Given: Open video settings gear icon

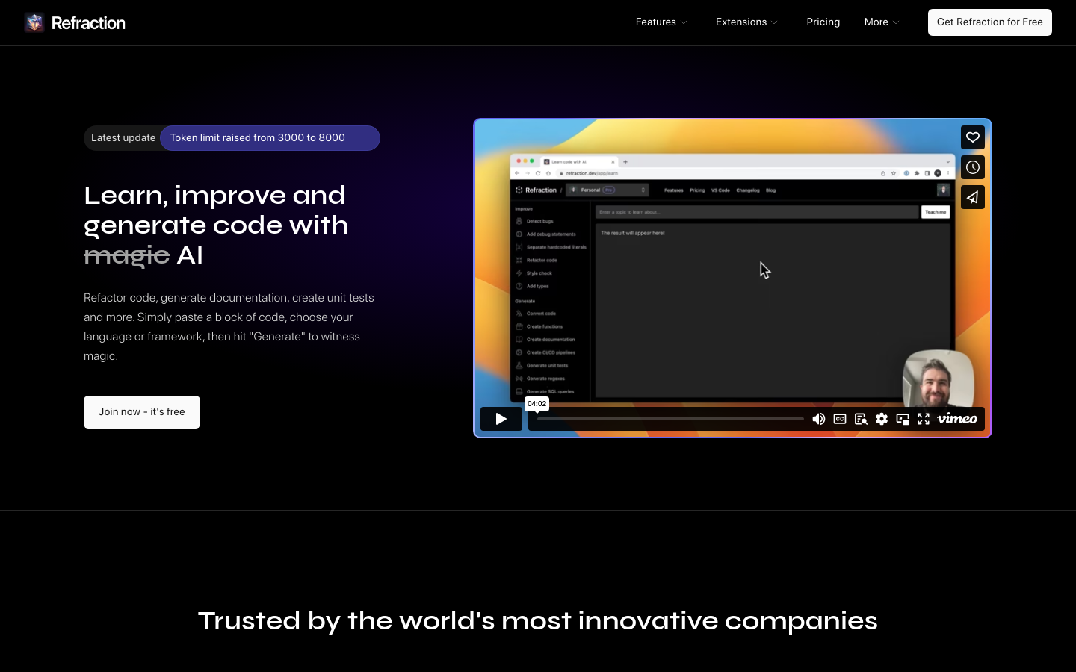Looking at the screenshot, I should [882, 419].
